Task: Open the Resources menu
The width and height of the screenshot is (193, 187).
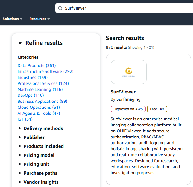Action: [x=39, y=19]
